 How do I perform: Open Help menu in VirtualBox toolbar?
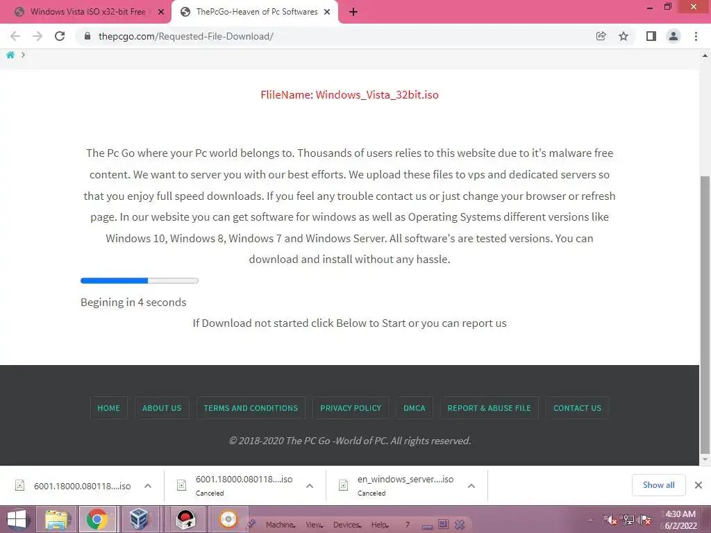pos(380,525)
